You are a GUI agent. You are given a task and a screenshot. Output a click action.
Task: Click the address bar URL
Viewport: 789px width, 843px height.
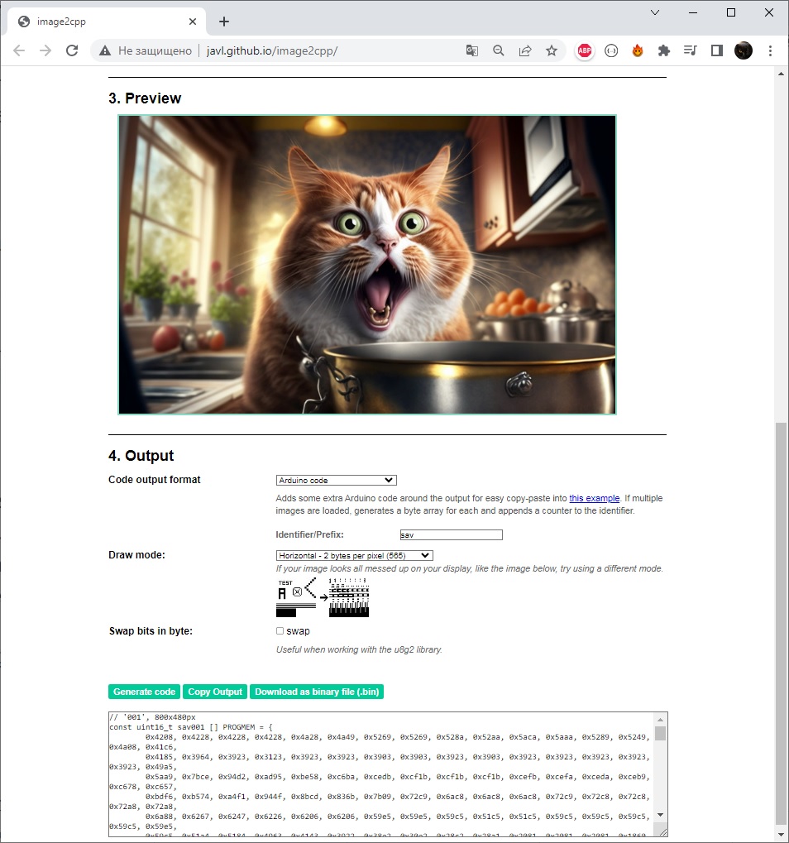pos(272,50)
